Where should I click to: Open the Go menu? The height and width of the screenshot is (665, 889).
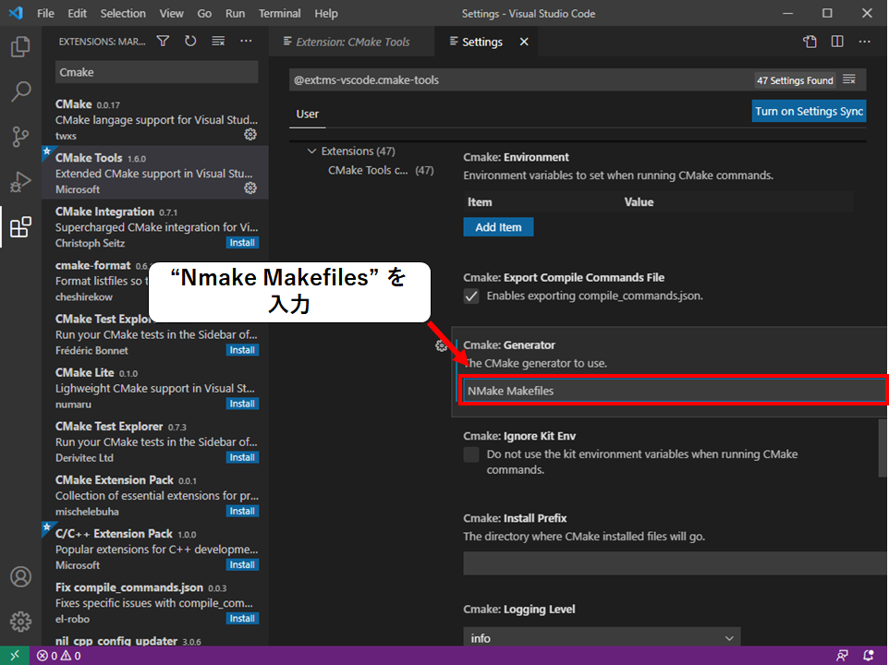click(x=204, y=13)
